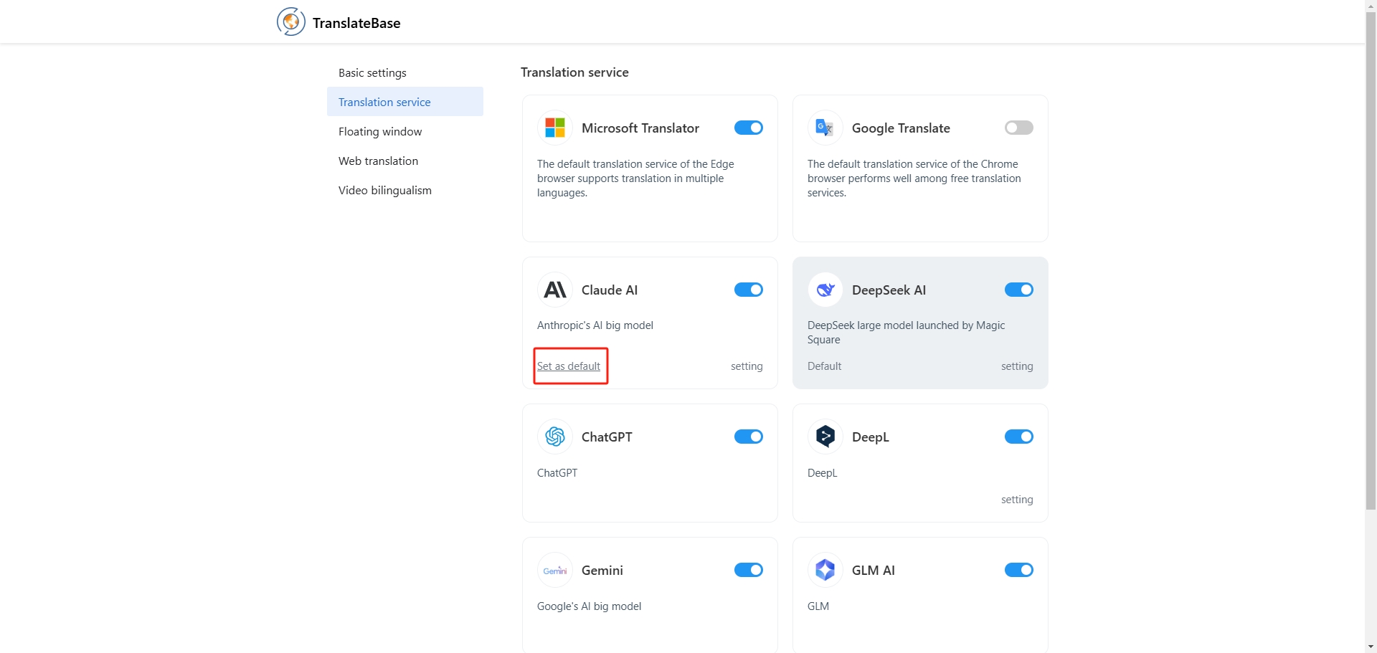
Task: Open Claude AI setting link
Action: pyautogui.click(x=747, y=366)
